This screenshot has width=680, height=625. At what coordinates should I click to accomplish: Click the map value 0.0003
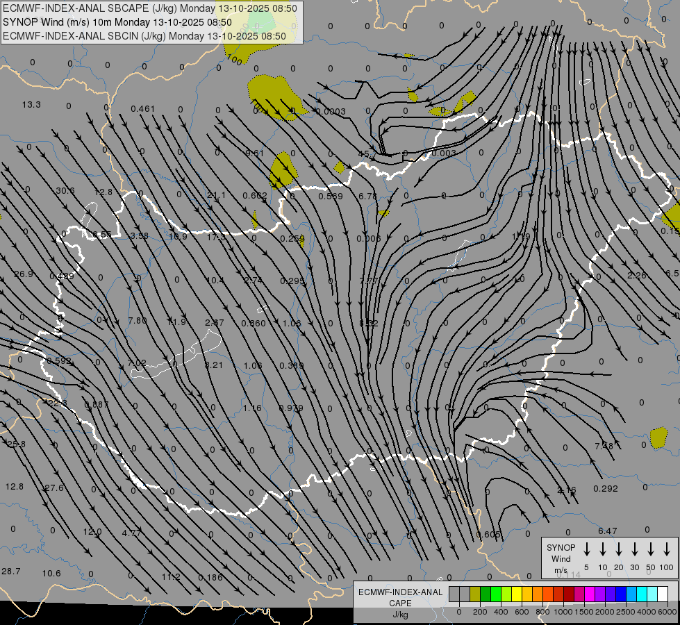(x=331, y=112)
